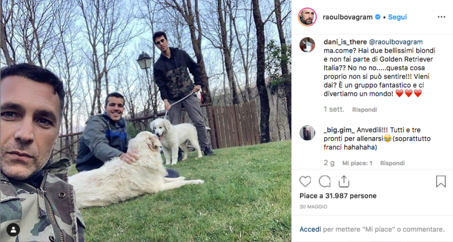Open raoulbovagram username link
Image resolution: width=453 pixels, height=242 pixels.
[x=347, y=17]
